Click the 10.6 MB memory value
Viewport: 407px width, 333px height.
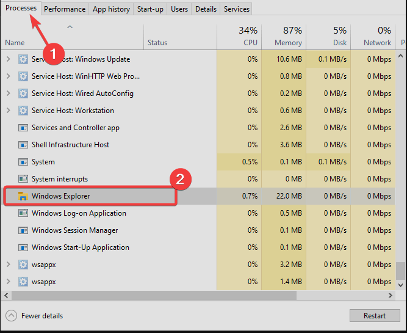(289, 59)
